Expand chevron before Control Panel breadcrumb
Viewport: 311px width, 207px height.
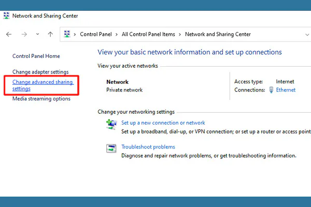pyautogui.click(x=75, y=35)
